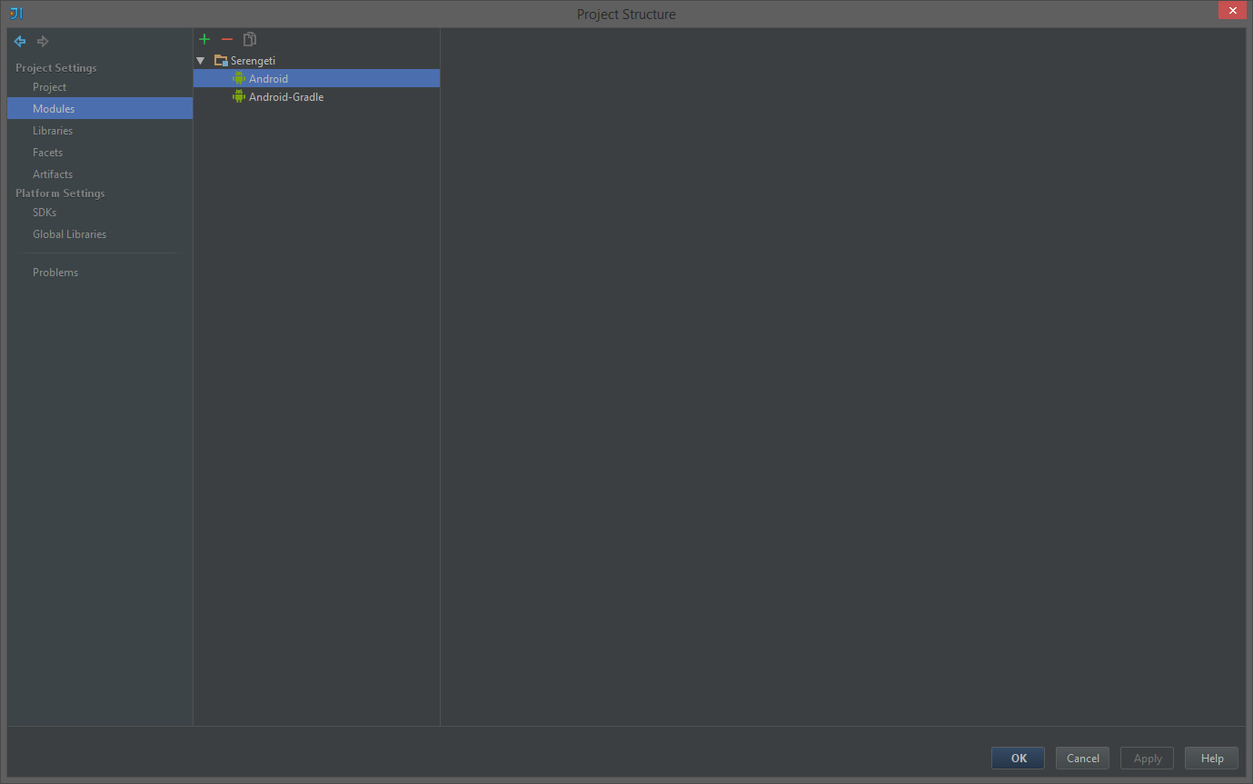Open the Libraries settings section

click(x=100, y=131)
